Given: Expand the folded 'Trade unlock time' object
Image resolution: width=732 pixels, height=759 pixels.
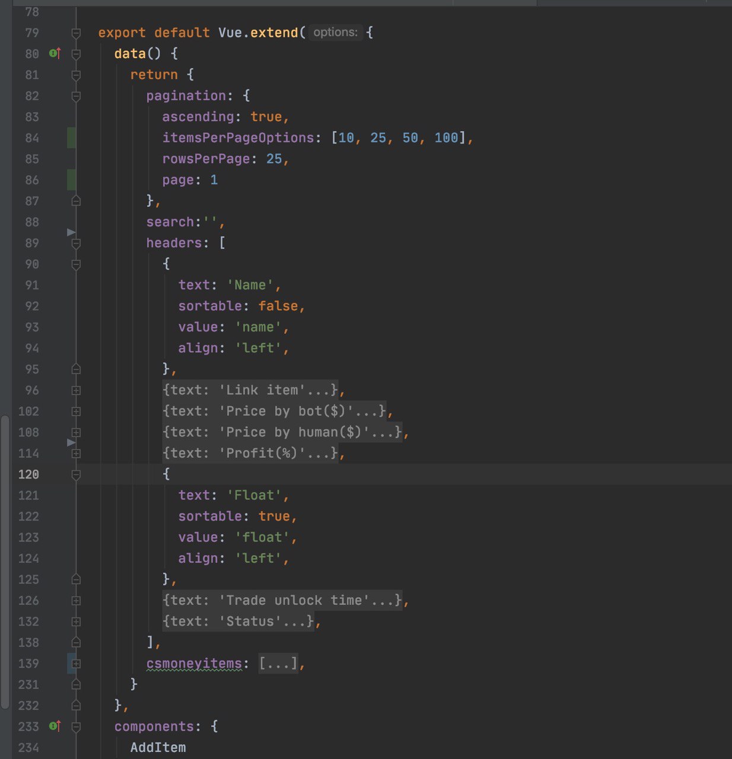Looking at the screenshot, I should [x=76, y=601].
